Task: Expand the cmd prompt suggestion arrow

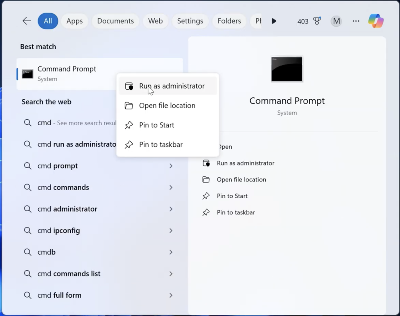Action: [171, 166]
